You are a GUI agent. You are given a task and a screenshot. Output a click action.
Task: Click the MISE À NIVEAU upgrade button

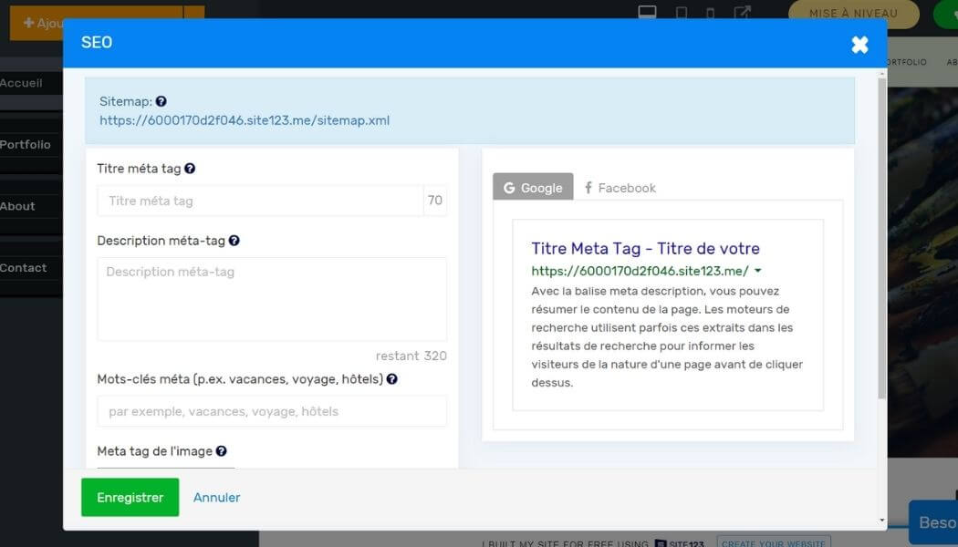(853, 14)
